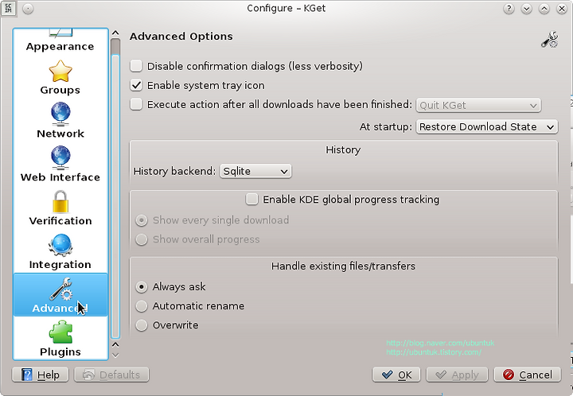Open the Integration gear-globe icon
The image size is (573, 396).
tap(60, 245)
